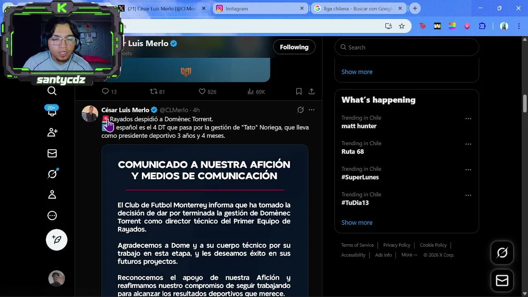Bookmark the post above Rayados tweet
This screenshot has height=297, width=528.
click(299, 92)
